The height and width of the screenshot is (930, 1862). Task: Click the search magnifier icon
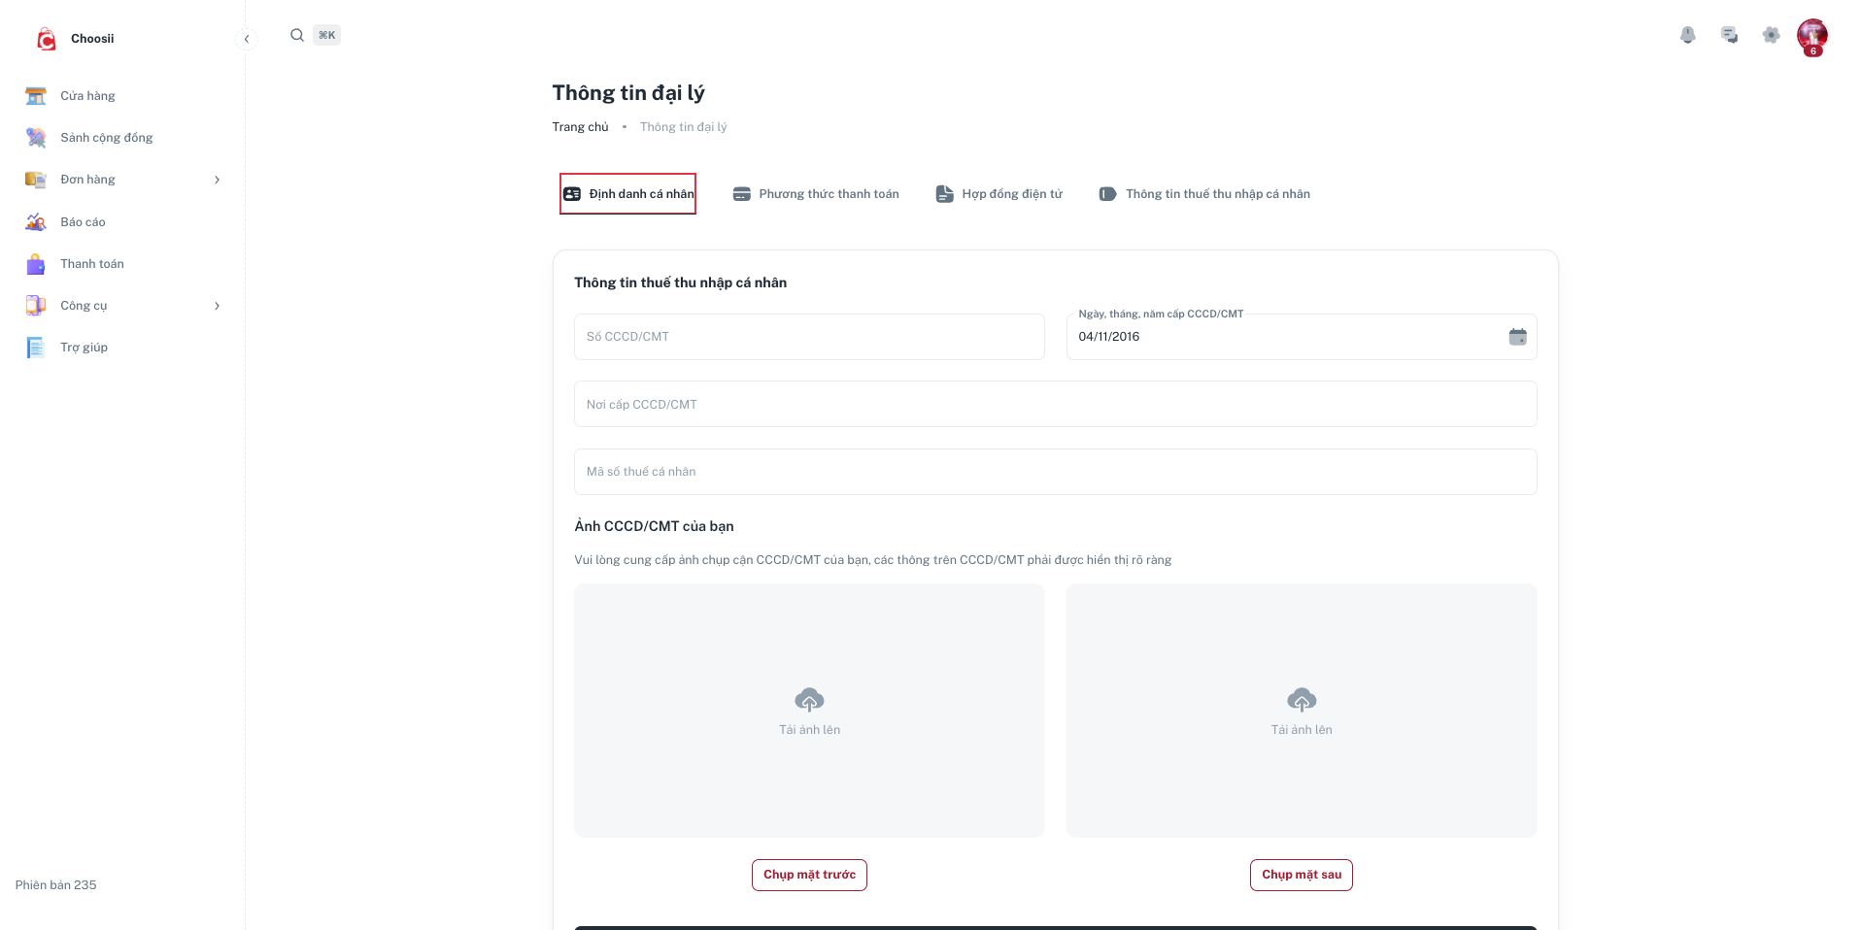coord(297,35)
